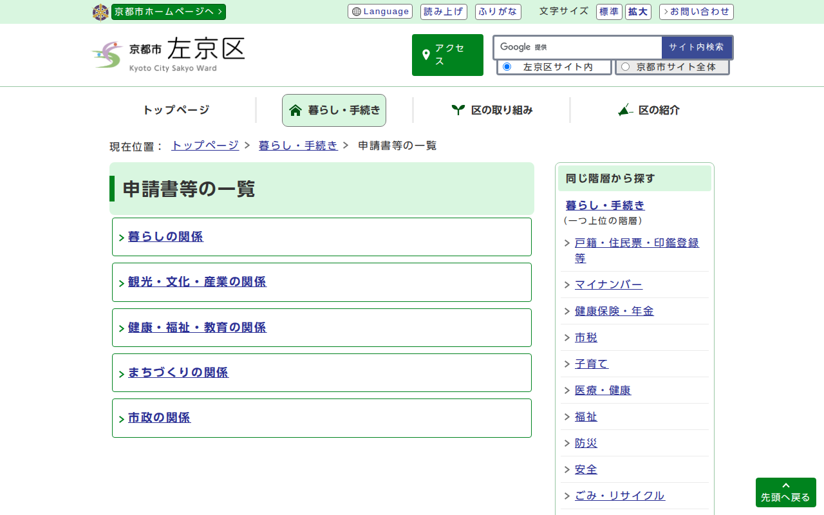Click the house icon for 暮らし・手続き
824x515 pixels.
[295, 110]
